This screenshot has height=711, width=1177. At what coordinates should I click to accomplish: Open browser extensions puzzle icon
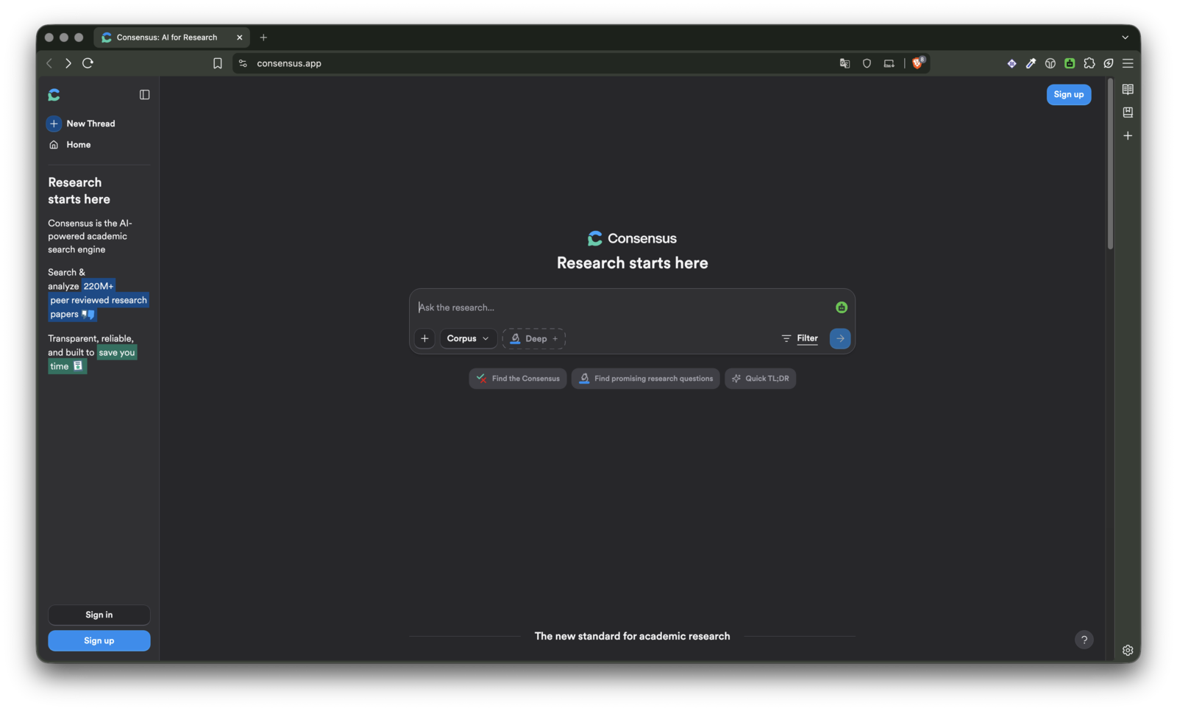tap(1089, 63)
